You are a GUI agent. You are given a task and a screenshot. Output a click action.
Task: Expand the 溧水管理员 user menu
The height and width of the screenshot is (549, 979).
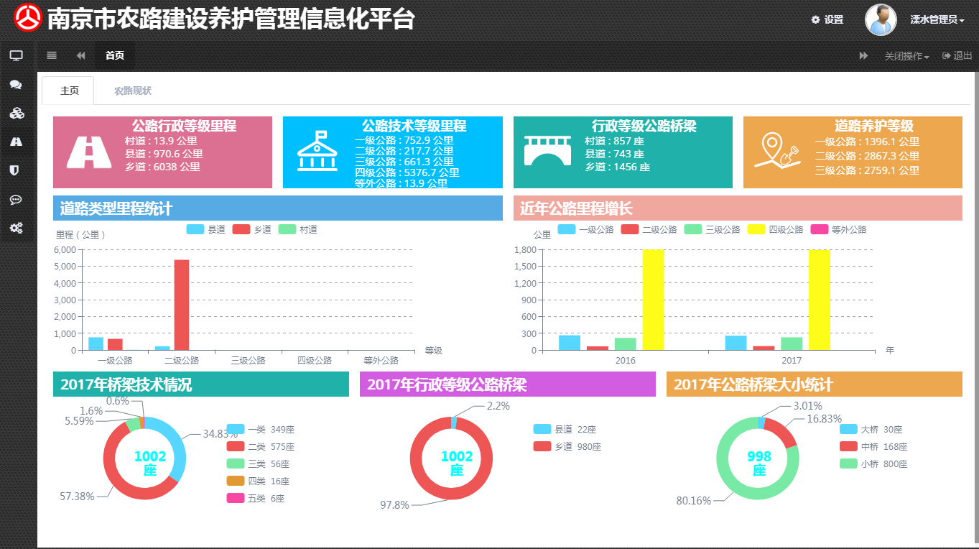(937, 19)
